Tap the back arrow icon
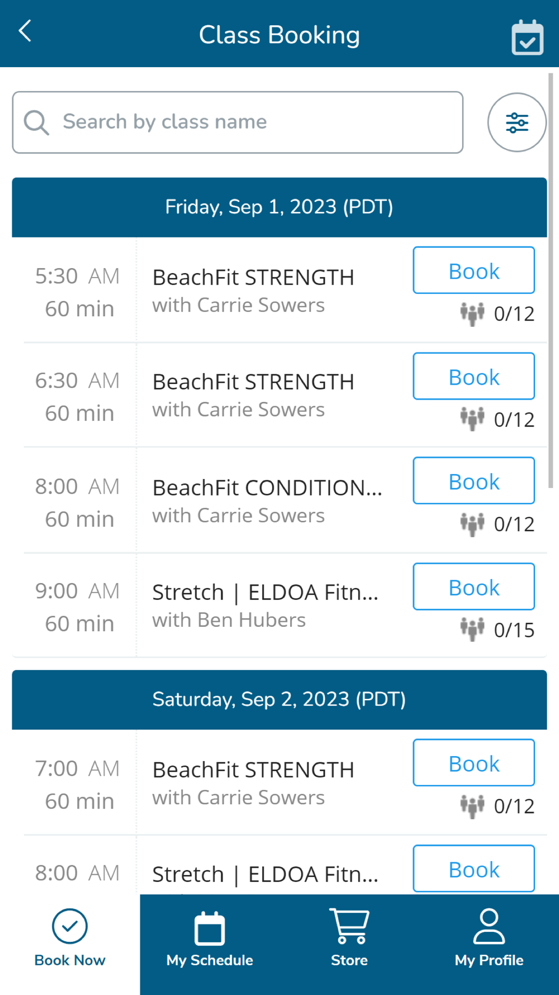The height and width of the screenshot is (995, 559). (25, 31)
